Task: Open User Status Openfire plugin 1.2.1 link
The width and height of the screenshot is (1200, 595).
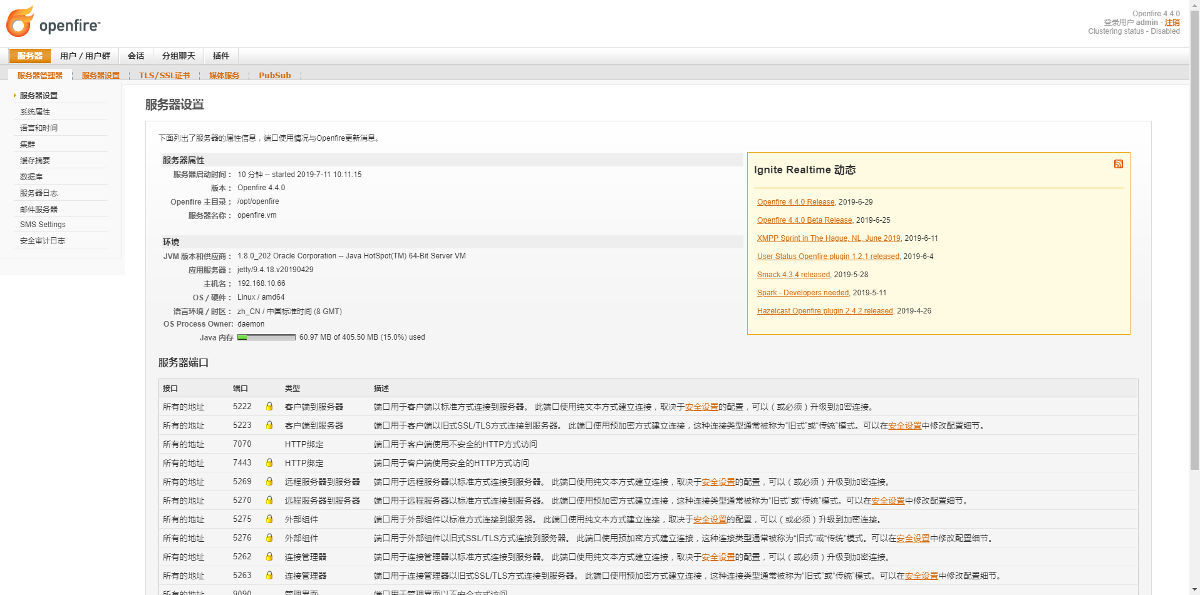Action: (828, 257)
